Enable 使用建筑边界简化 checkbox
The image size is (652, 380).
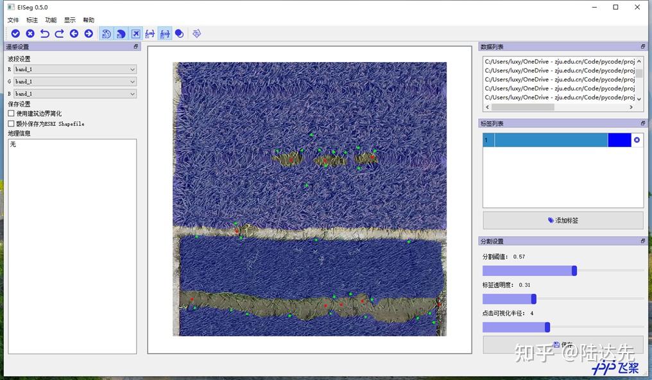tap(11, 114)
